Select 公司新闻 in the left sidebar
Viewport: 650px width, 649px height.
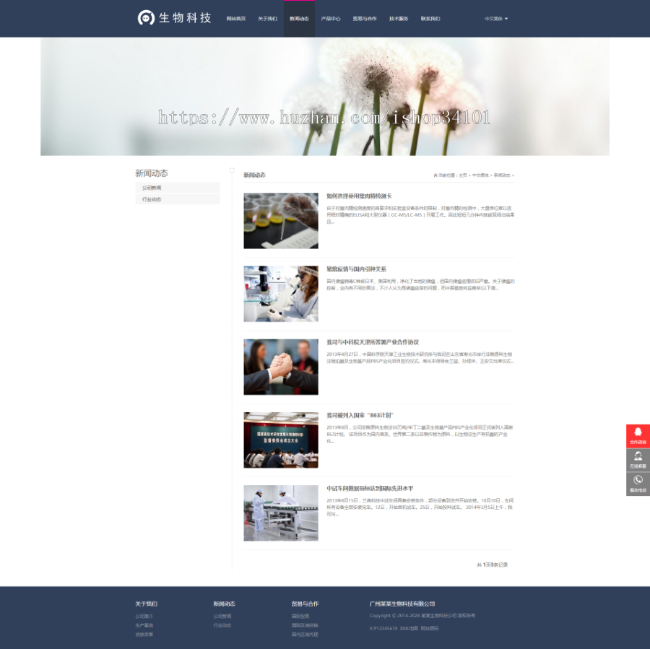pos(178,188)
